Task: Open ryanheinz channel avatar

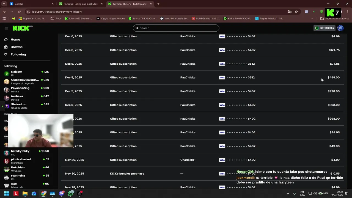Action: (x=6, y=177)
